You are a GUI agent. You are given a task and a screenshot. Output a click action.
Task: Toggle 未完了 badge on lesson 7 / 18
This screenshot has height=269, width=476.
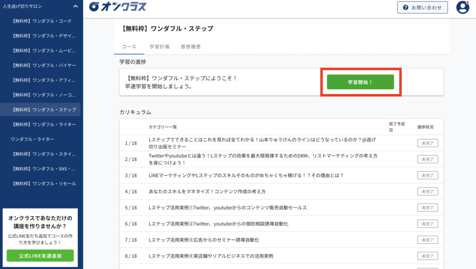[427, 240]
